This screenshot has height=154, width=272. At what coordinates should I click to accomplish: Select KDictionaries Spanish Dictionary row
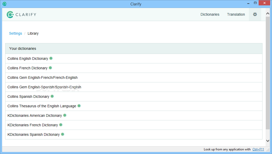point(134,134)
